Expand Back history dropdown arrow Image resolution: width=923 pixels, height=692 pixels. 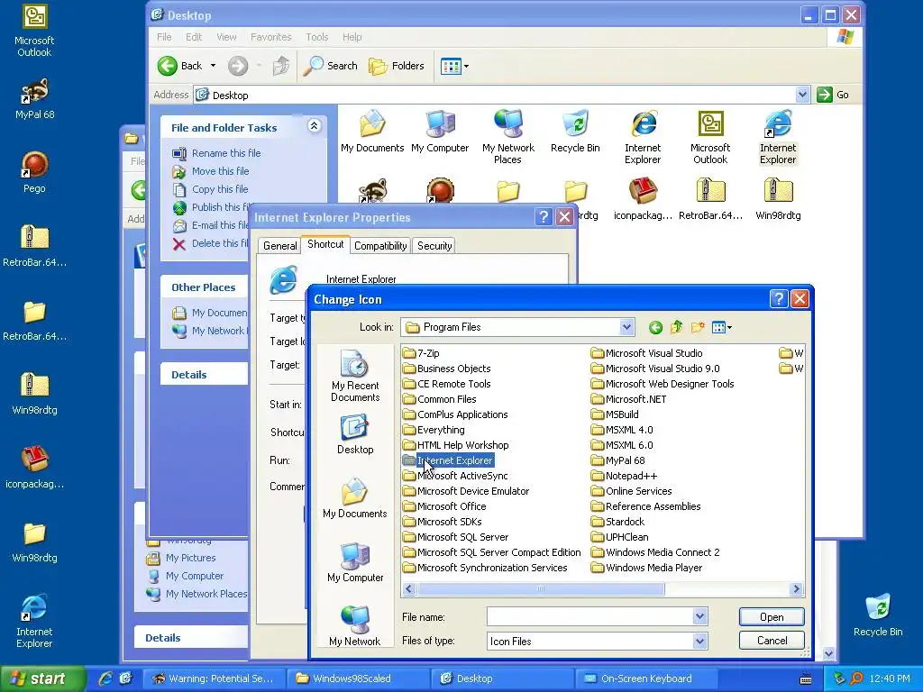[x=213, y=66]
